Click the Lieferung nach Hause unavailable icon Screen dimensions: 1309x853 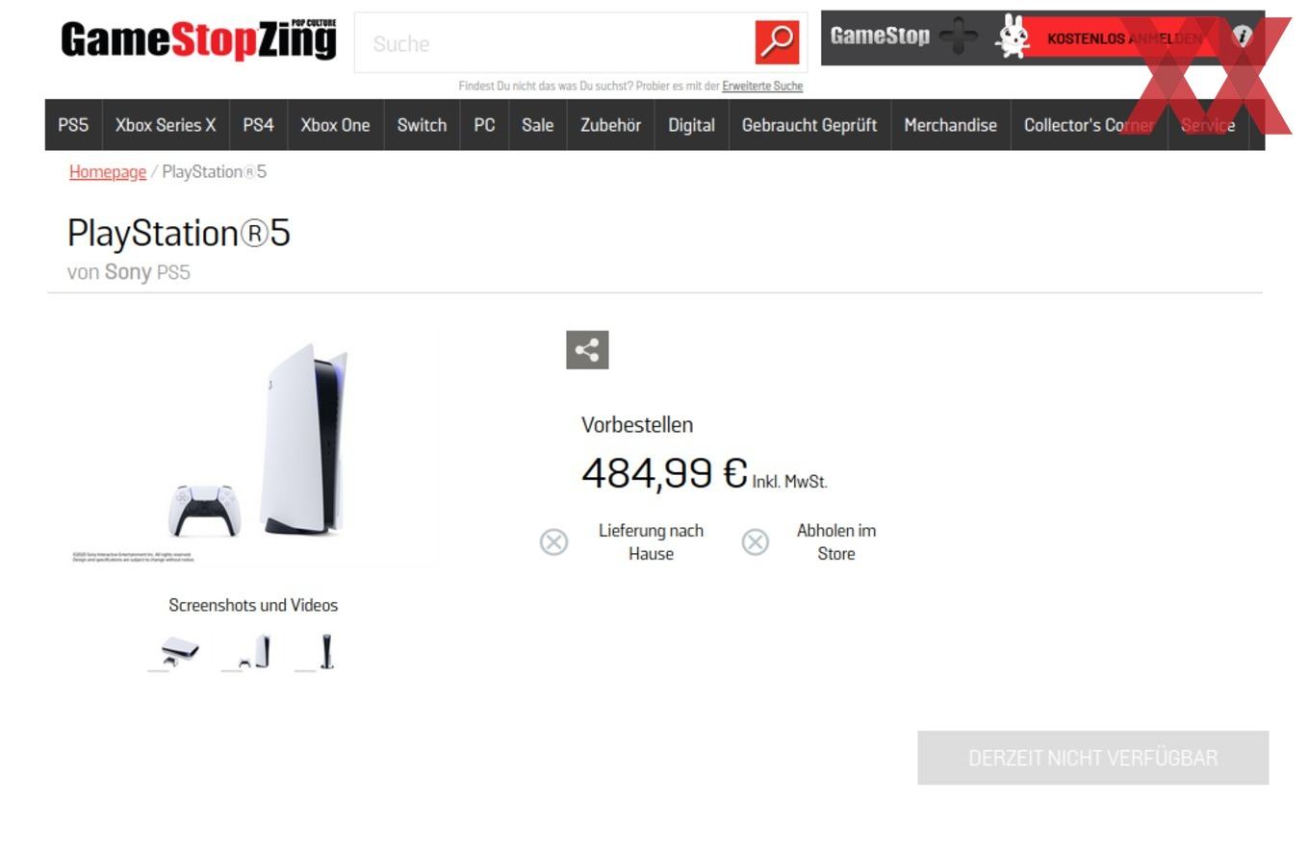[x=553, y=542]
